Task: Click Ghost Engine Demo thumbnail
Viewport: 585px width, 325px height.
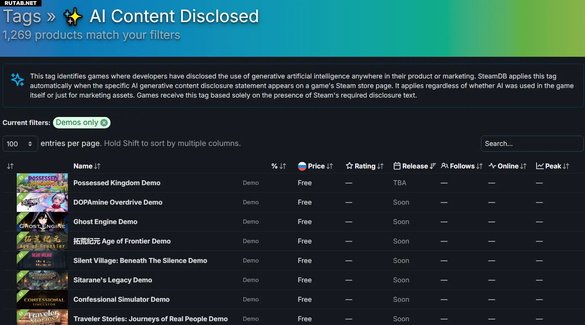Action: (x=42, y=222)
